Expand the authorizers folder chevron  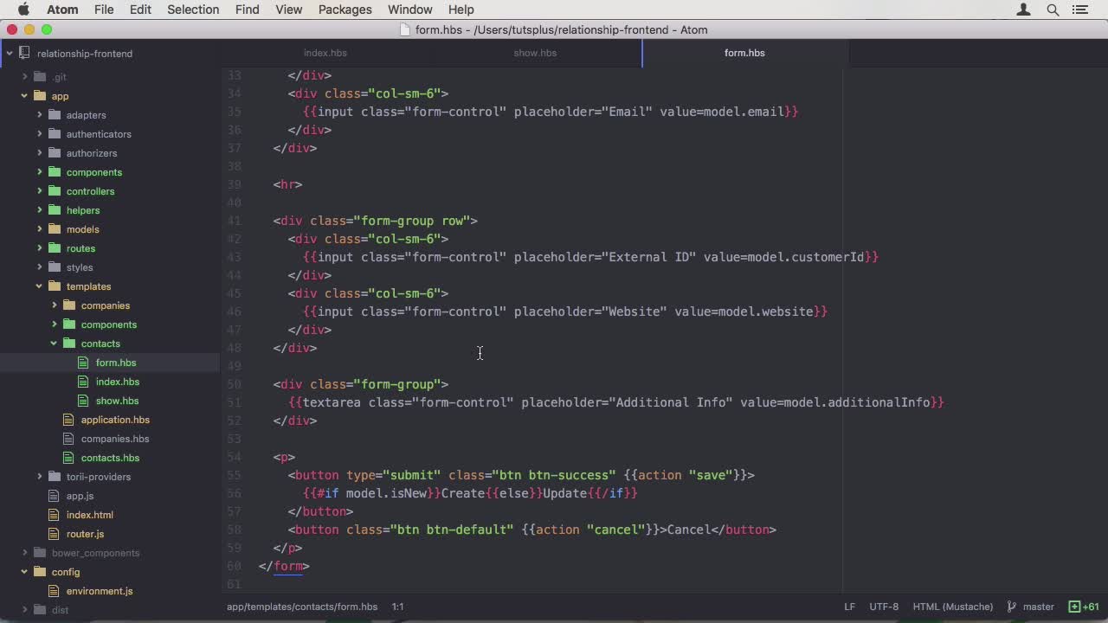pos(40,153)
